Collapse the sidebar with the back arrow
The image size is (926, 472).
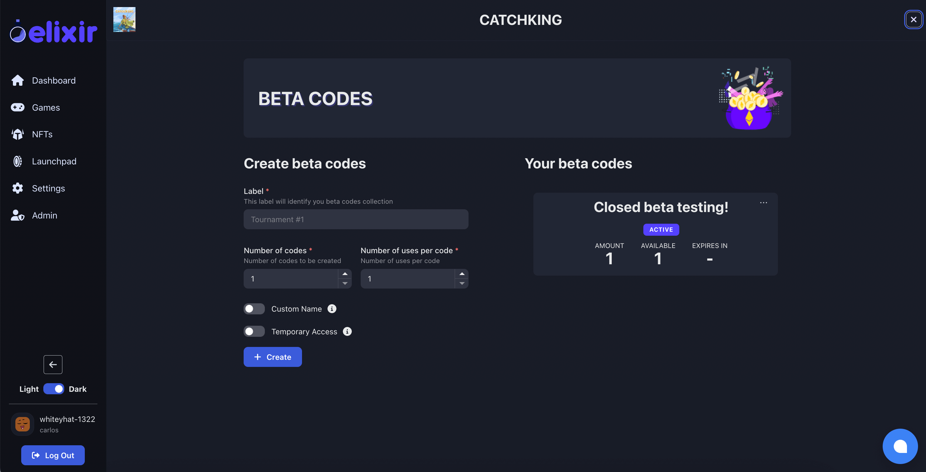[x=53, y=364]
